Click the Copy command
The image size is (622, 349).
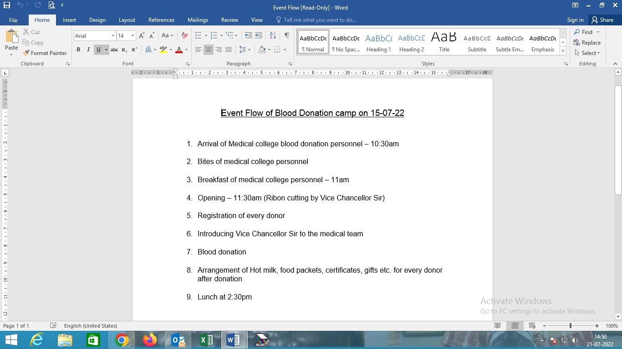pyautogui.click(x=33, y=43)
